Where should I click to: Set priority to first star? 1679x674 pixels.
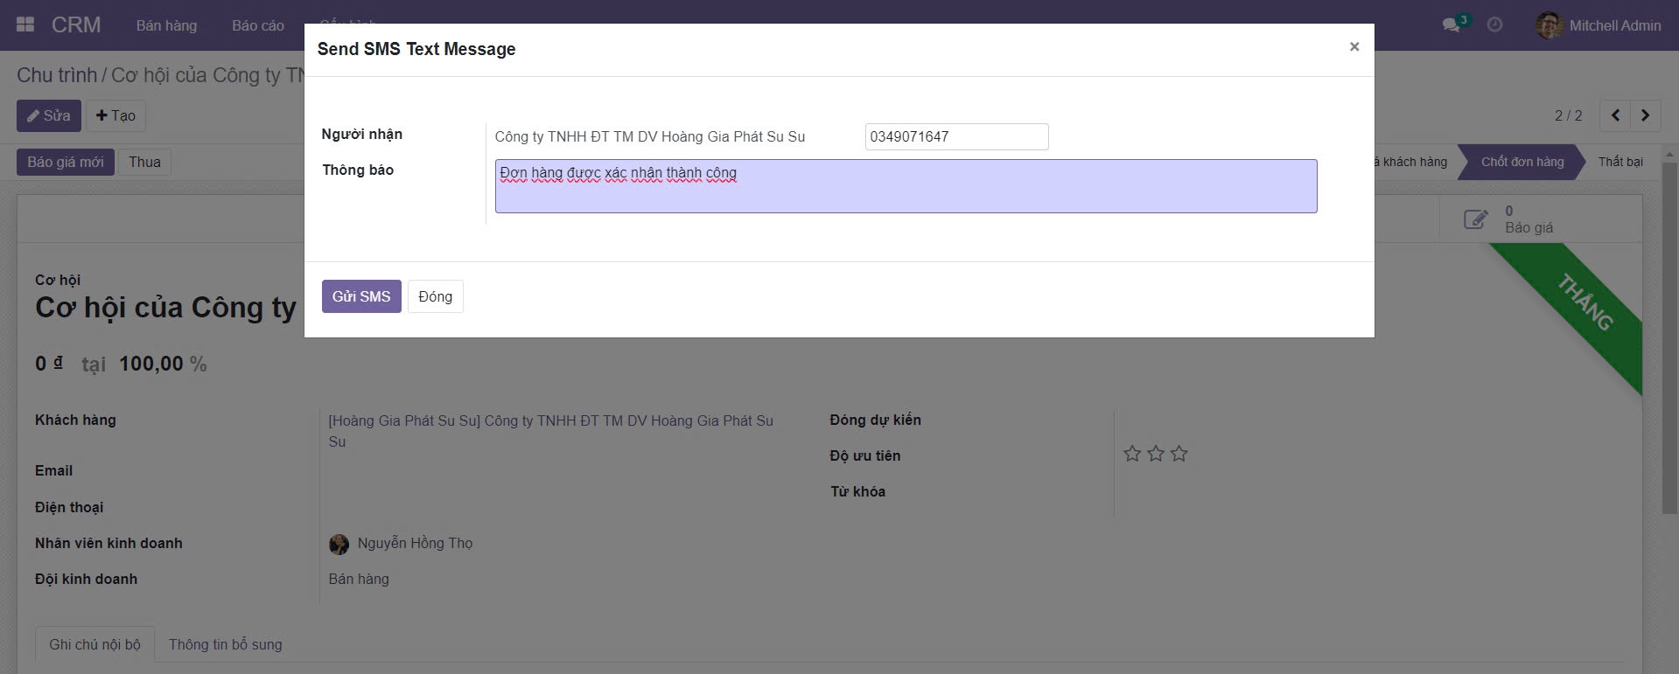tap(1132, 454)
